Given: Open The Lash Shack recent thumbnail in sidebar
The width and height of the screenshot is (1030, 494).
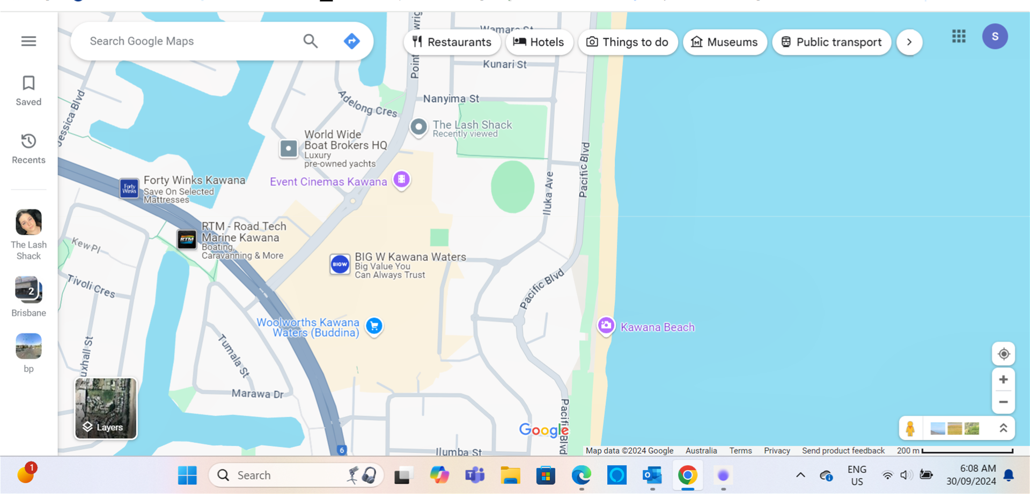Looking at the screenshot, I should pos(28,235).
